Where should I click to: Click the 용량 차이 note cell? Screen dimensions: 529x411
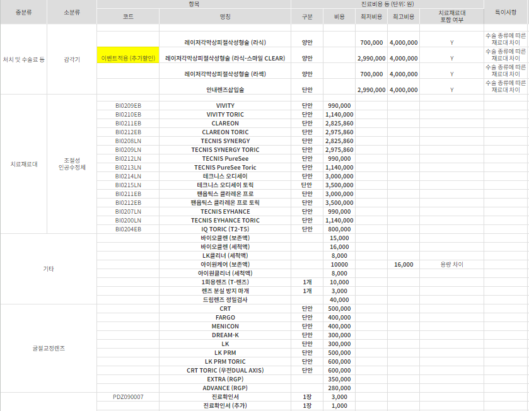point(451,265)
